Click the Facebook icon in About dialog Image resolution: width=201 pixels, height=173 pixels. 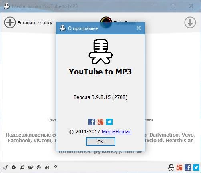92,122
